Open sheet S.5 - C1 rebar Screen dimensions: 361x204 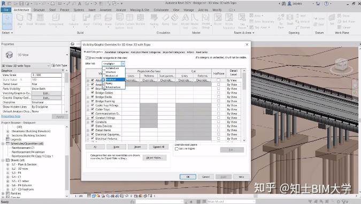pos(20,181)
